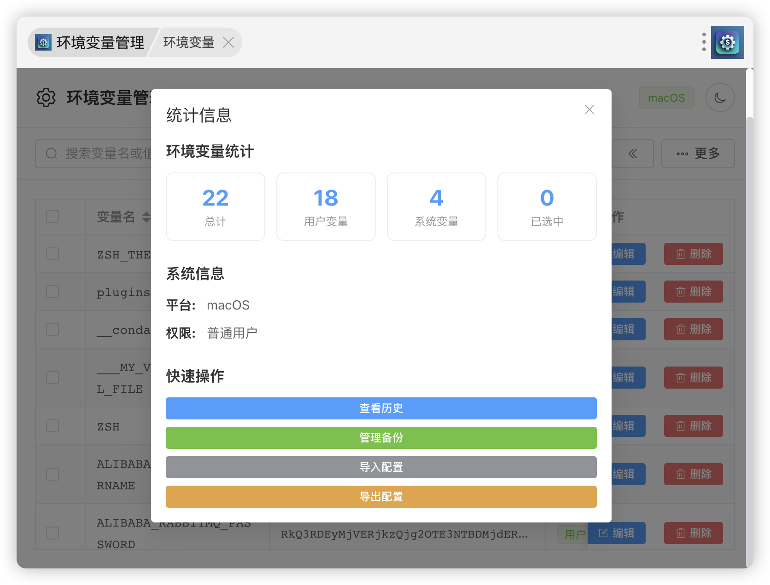Click the search magnifier icon

click(x=52, y=154)
